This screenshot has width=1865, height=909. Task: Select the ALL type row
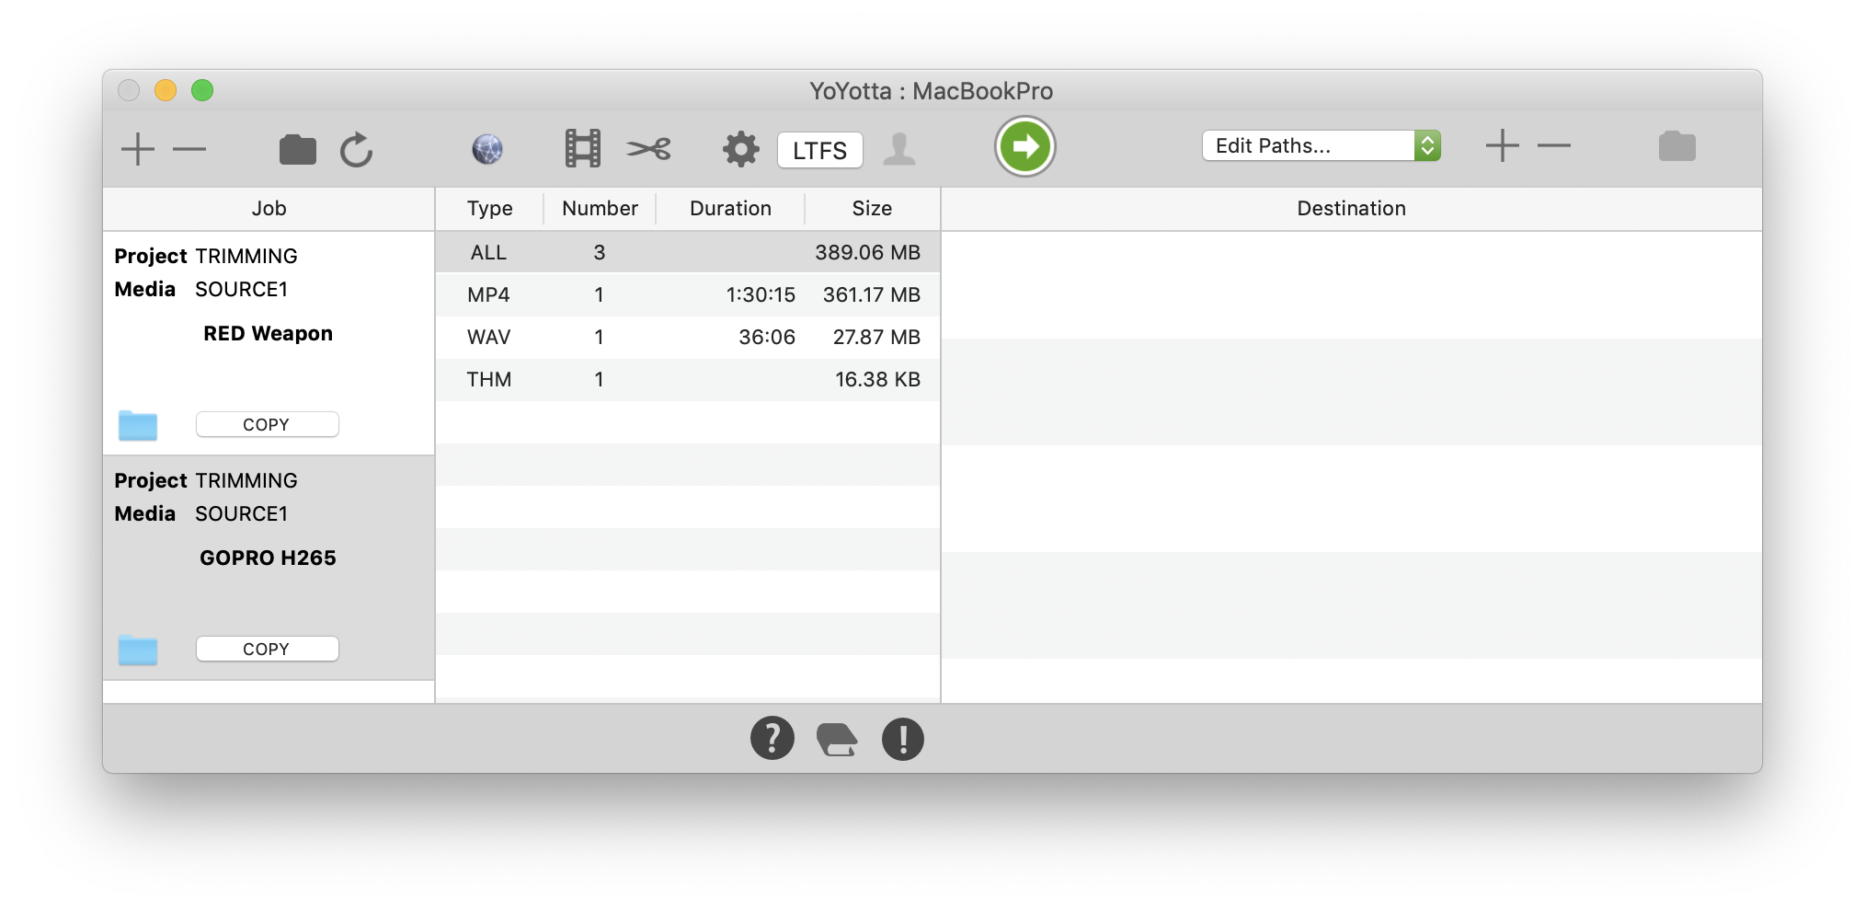click(688, 252)
